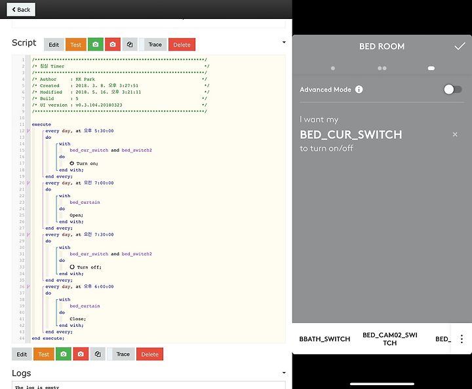Click the top red camera snapshot icon
Viewport: 472px width, 389px height.
[x=113, y=45]
